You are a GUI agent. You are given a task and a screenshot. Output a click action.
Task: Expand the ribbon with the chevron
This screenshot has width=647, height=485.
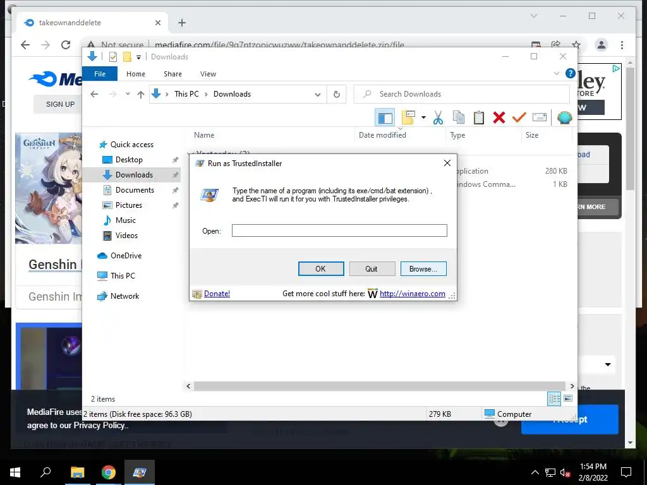(x=556, y=73)
